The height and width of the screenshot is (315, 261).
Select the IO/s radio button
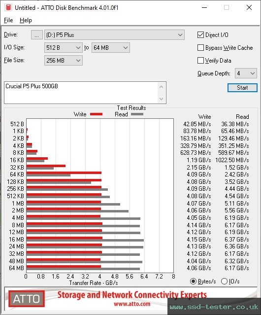tap(224, 281)
